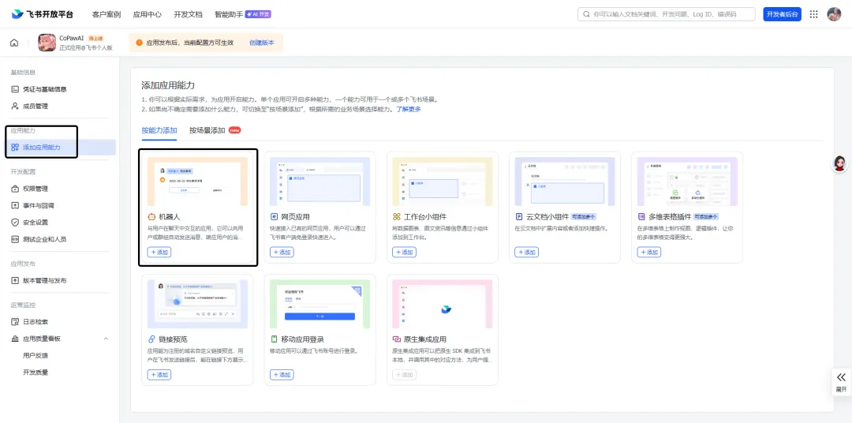Switch to 按能力添加 tab

(159, 130)
